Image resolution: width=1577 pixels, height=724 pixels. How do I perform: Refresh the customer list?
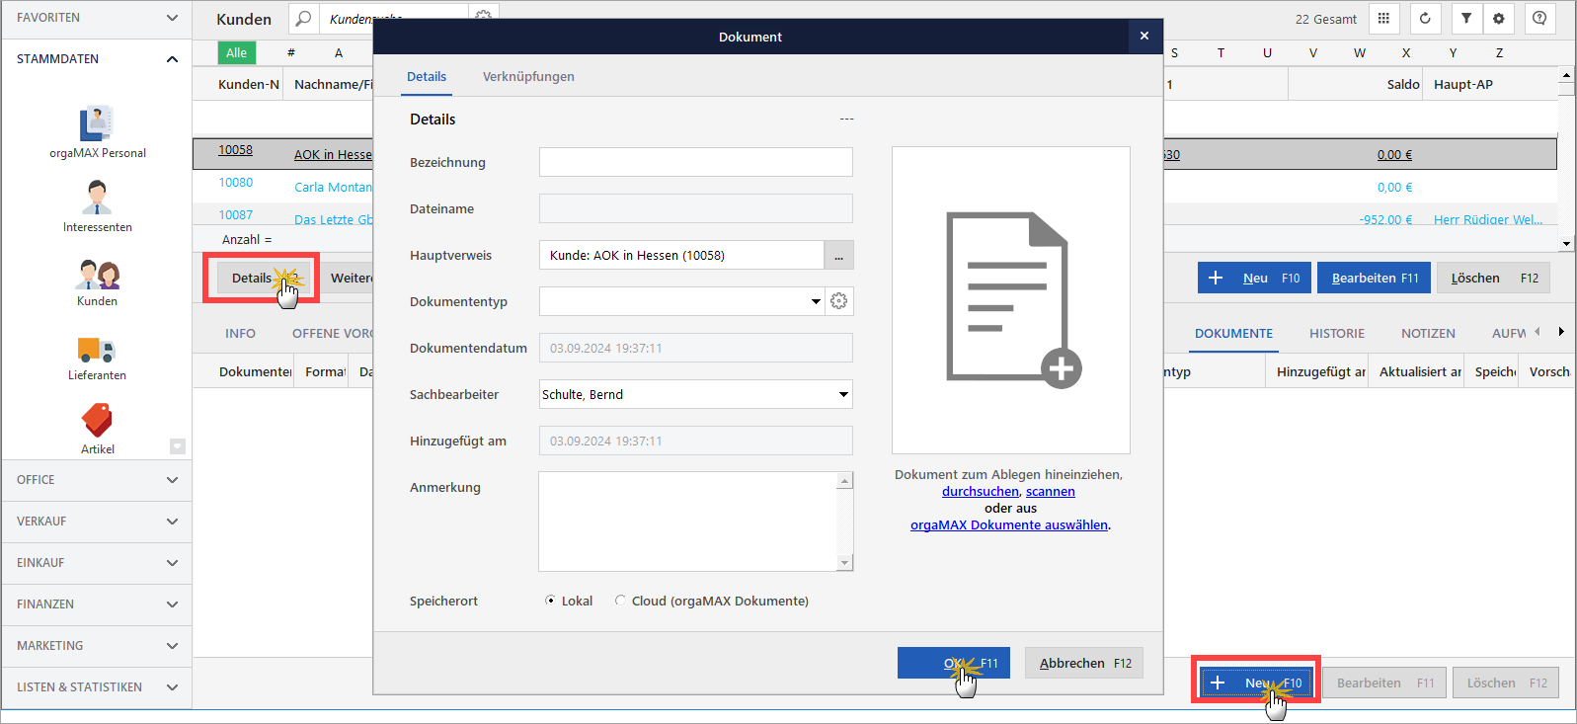(x=1425, y=19)
